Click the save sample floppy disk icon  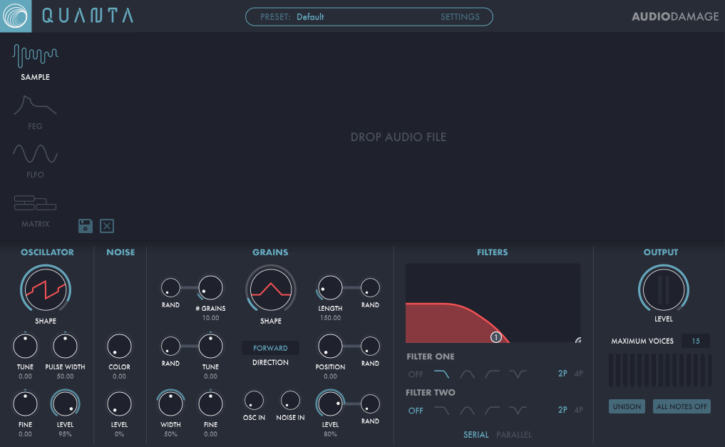click(86, 226)
